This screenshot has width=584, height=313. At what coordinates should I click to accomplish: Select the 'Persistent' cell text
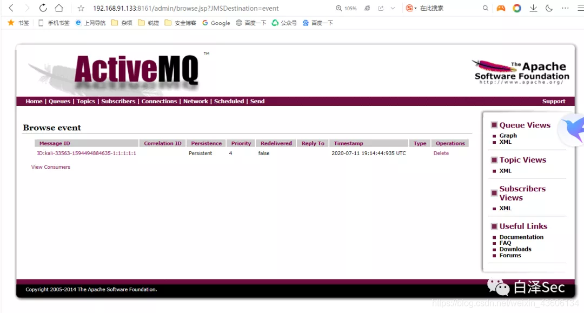pos(201,154)
